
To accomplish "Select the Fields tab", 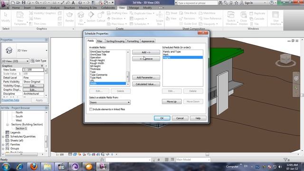I will [x=91, y=41].
